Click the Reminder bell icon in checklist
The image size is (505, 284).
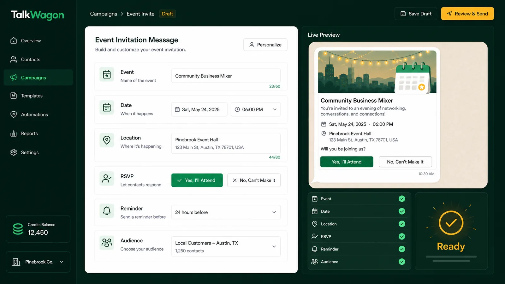click(x=315, y=249)
